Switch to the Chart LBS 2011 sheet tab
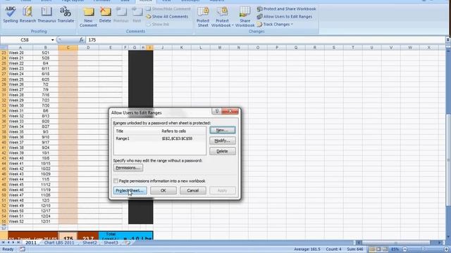 (59, 242)
